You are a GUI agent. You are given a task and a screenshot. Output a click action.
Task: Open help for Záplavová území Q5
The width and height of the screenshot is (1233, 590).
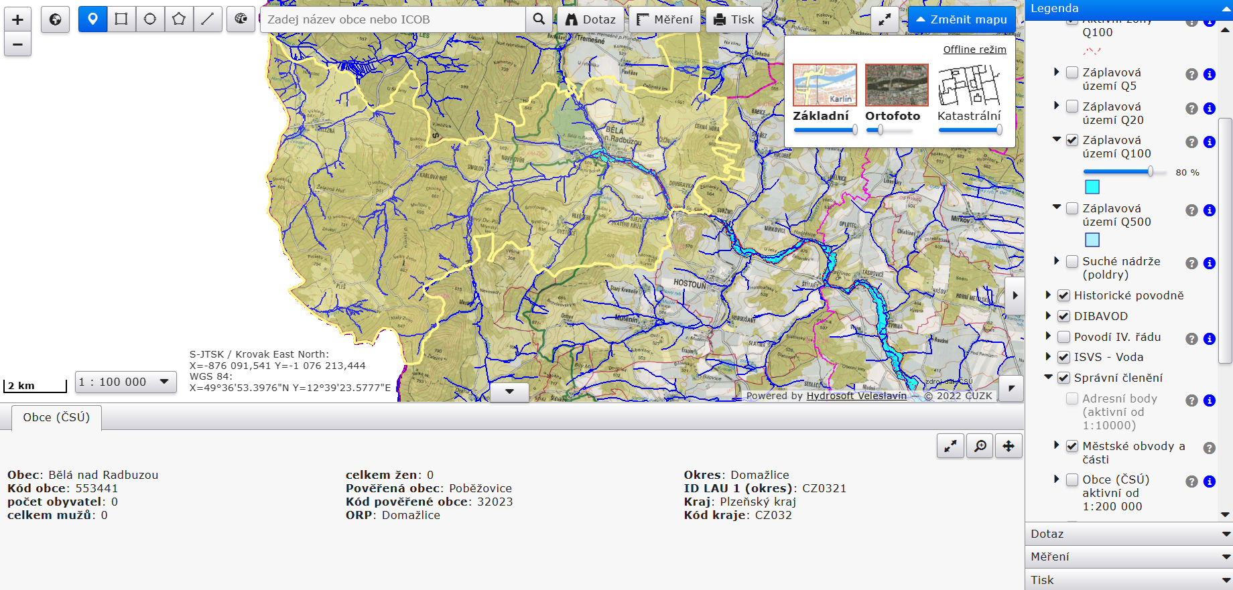tap(1191, 74)
